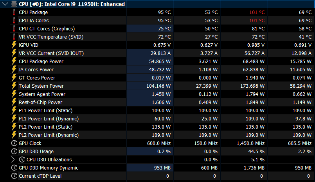Click the 173.698 W maximum system power
Screen dimensions: 315x182
point(252,86)
